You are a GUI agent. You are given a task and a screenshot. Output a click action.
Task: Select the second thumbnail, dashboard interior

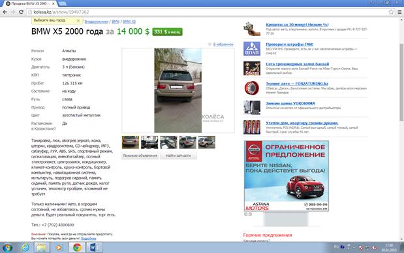pos(149,143)
